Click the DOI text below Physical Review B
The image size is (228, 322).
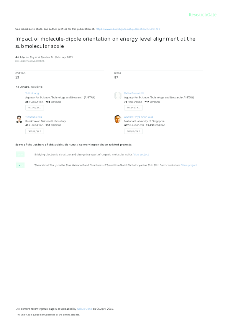pos(30,61)
